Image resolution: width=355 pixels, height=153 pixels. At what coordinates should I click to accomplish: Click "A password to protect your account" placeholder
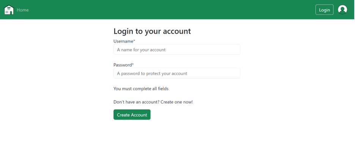(x=152, y=73)
